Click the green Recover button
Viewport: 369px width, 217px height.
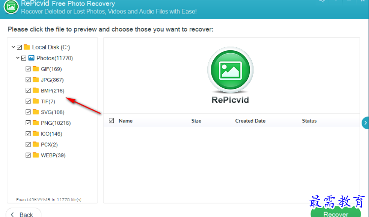point(336,213)
